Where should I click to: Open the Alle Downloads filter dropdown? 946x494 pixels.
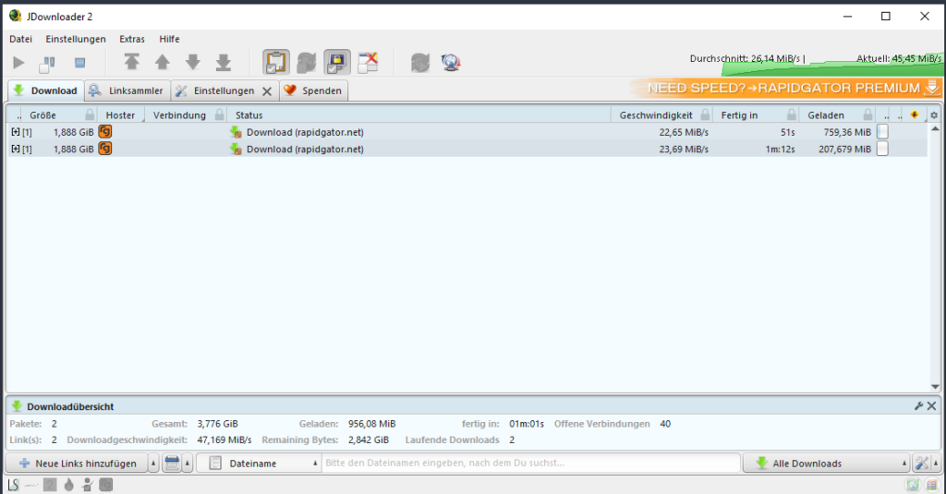826,464
